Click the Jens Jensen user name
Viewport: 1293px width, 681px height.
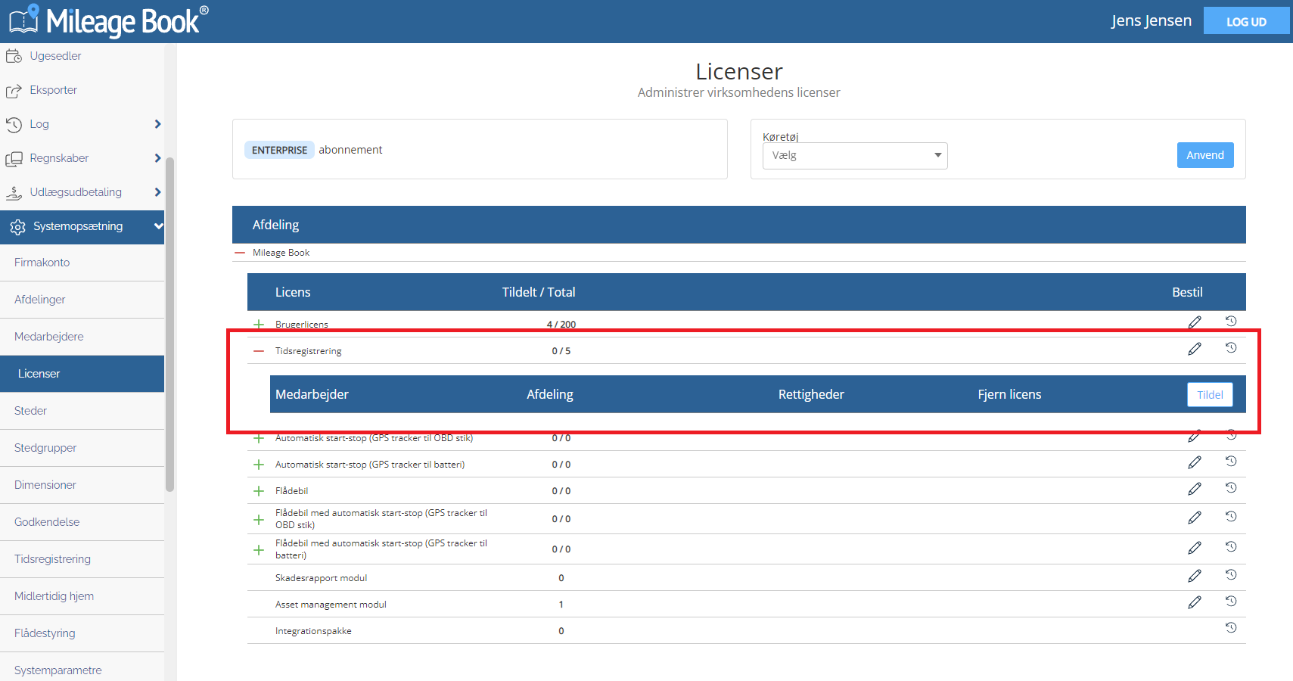1151,20
